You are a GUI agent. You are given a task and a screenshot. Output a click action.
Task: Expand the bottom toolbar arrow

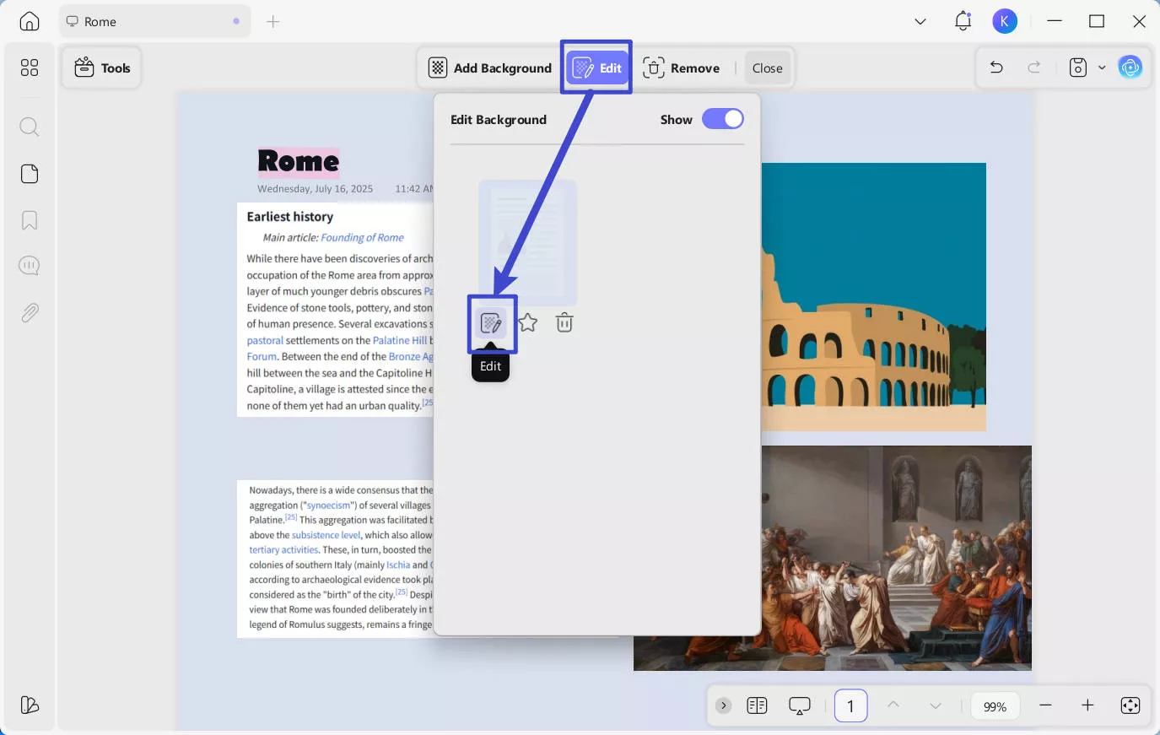point(723,706)
